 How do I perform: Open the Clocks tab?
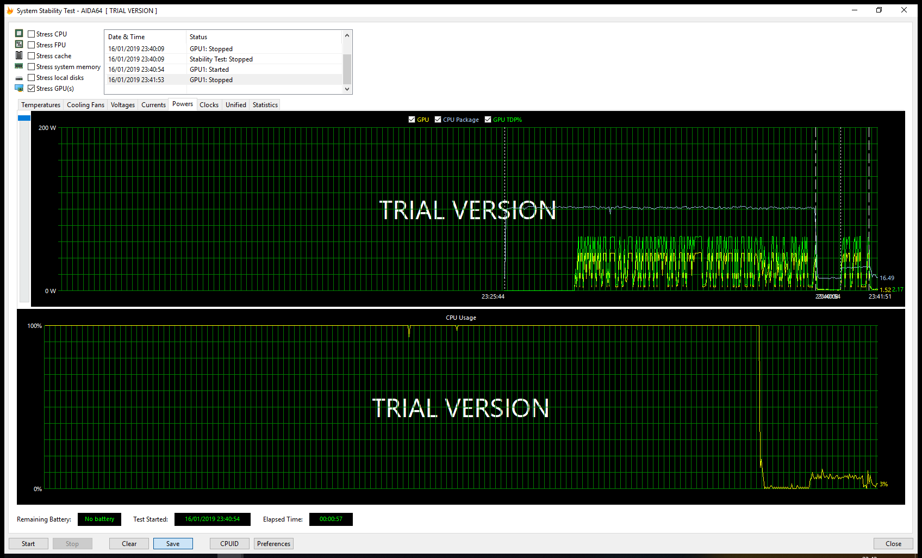(209, 105)
